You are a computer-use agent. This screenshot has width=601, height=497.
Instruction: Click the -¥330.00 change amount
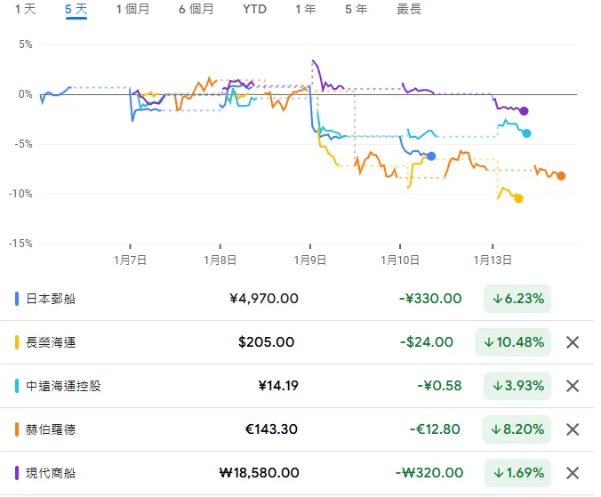(430, 299)
